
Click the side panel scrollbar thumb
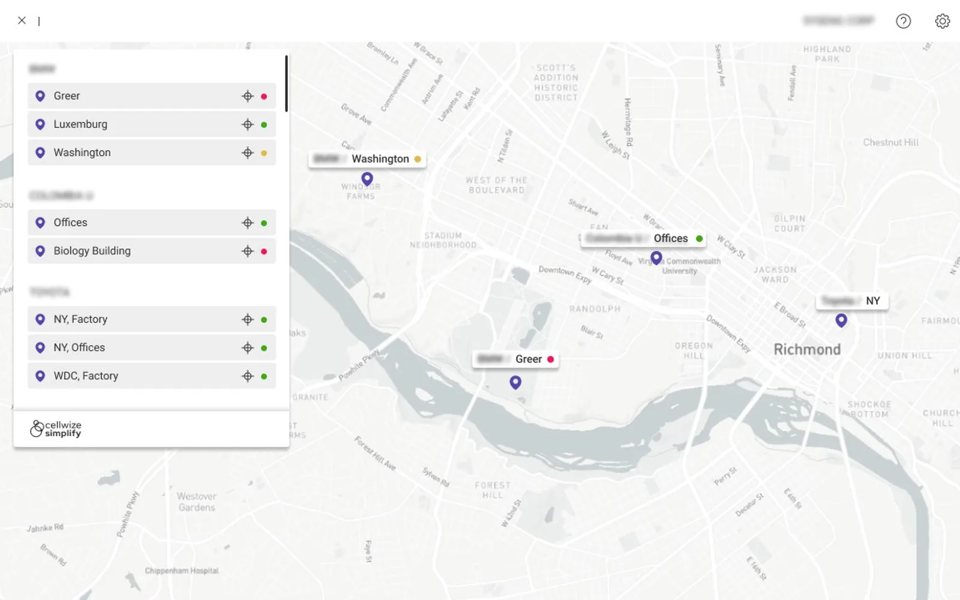click(x=286, y=83)
